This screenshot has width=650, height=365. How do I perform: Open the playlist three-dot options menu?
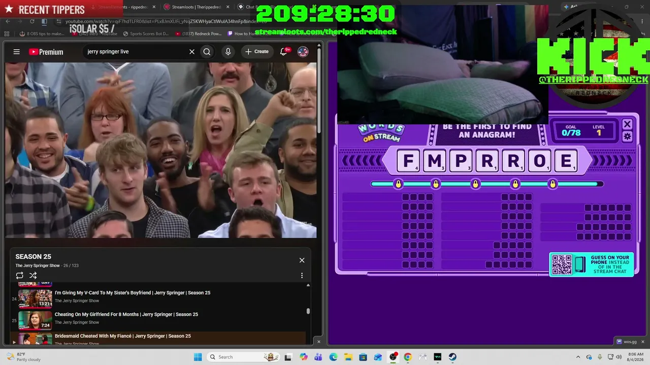pos(302,275)
